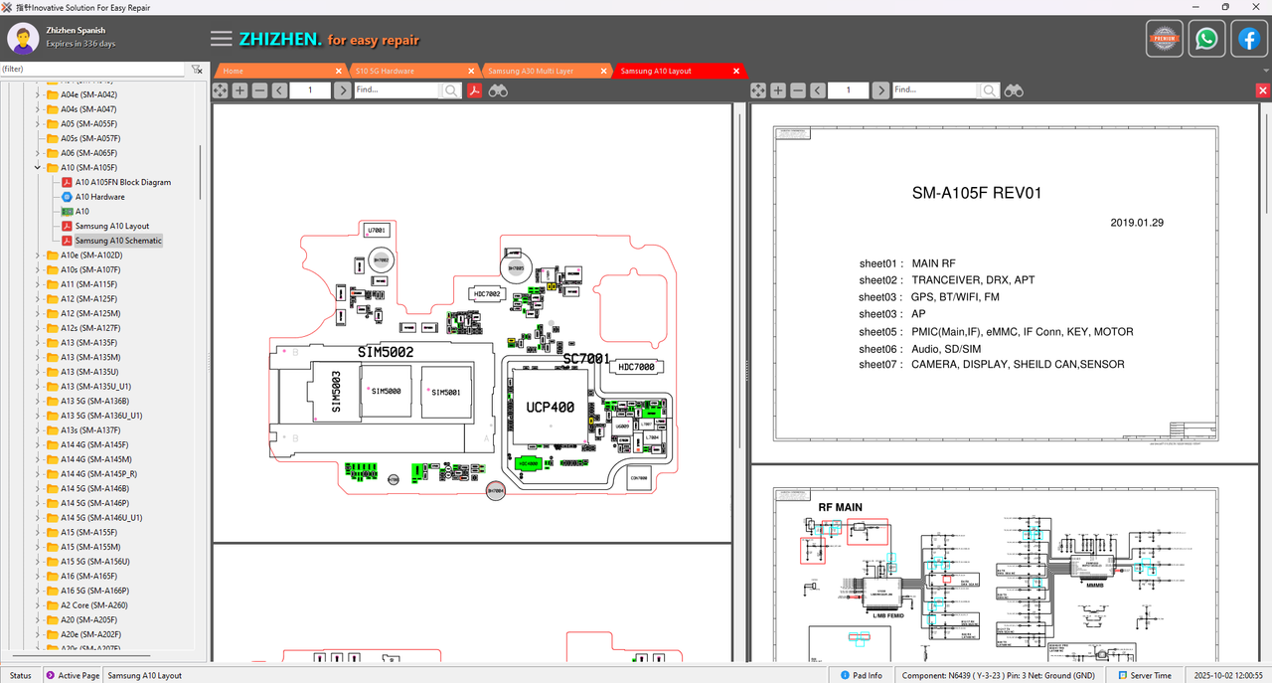Expand the A10e (SM-A102D) folder
The width and height of the screenshot is (1272, 683).
(38, 256)
